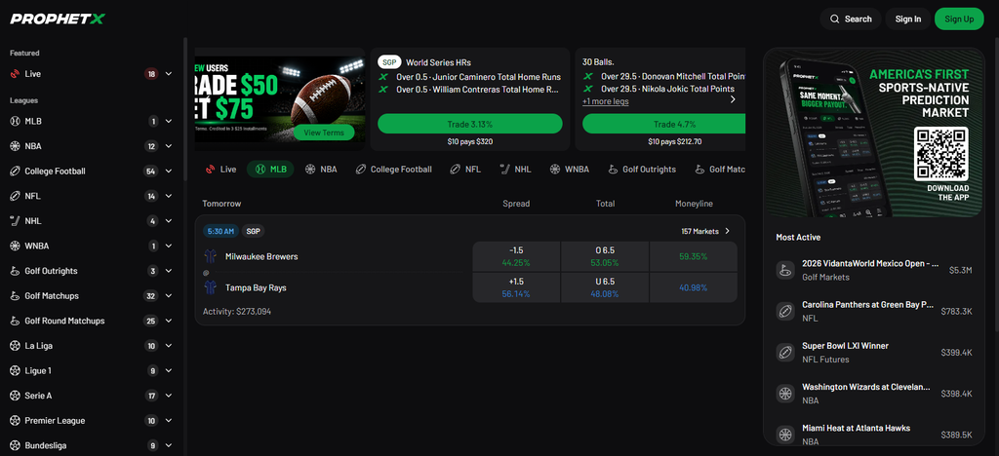Expand the La Liga chevron
This screenshot has height=456, width=999.
169,346
